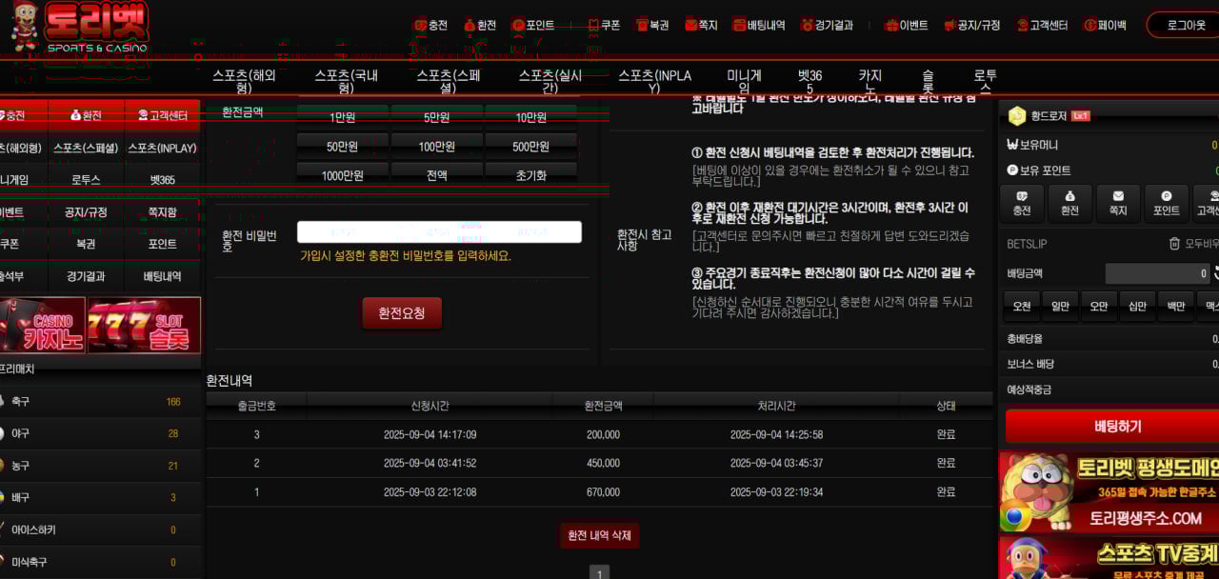This screenshot has width=1219, height=579.
Task: Click trash icon to clear bet slip
Action: (1174, 244)
